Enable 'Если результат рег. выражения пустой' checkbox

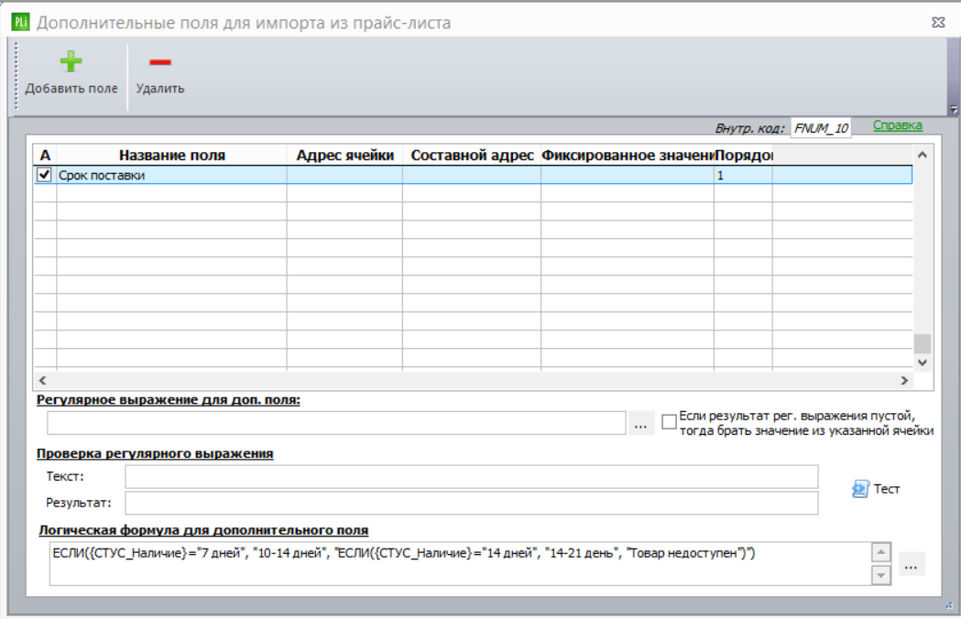tap(670, 421)
